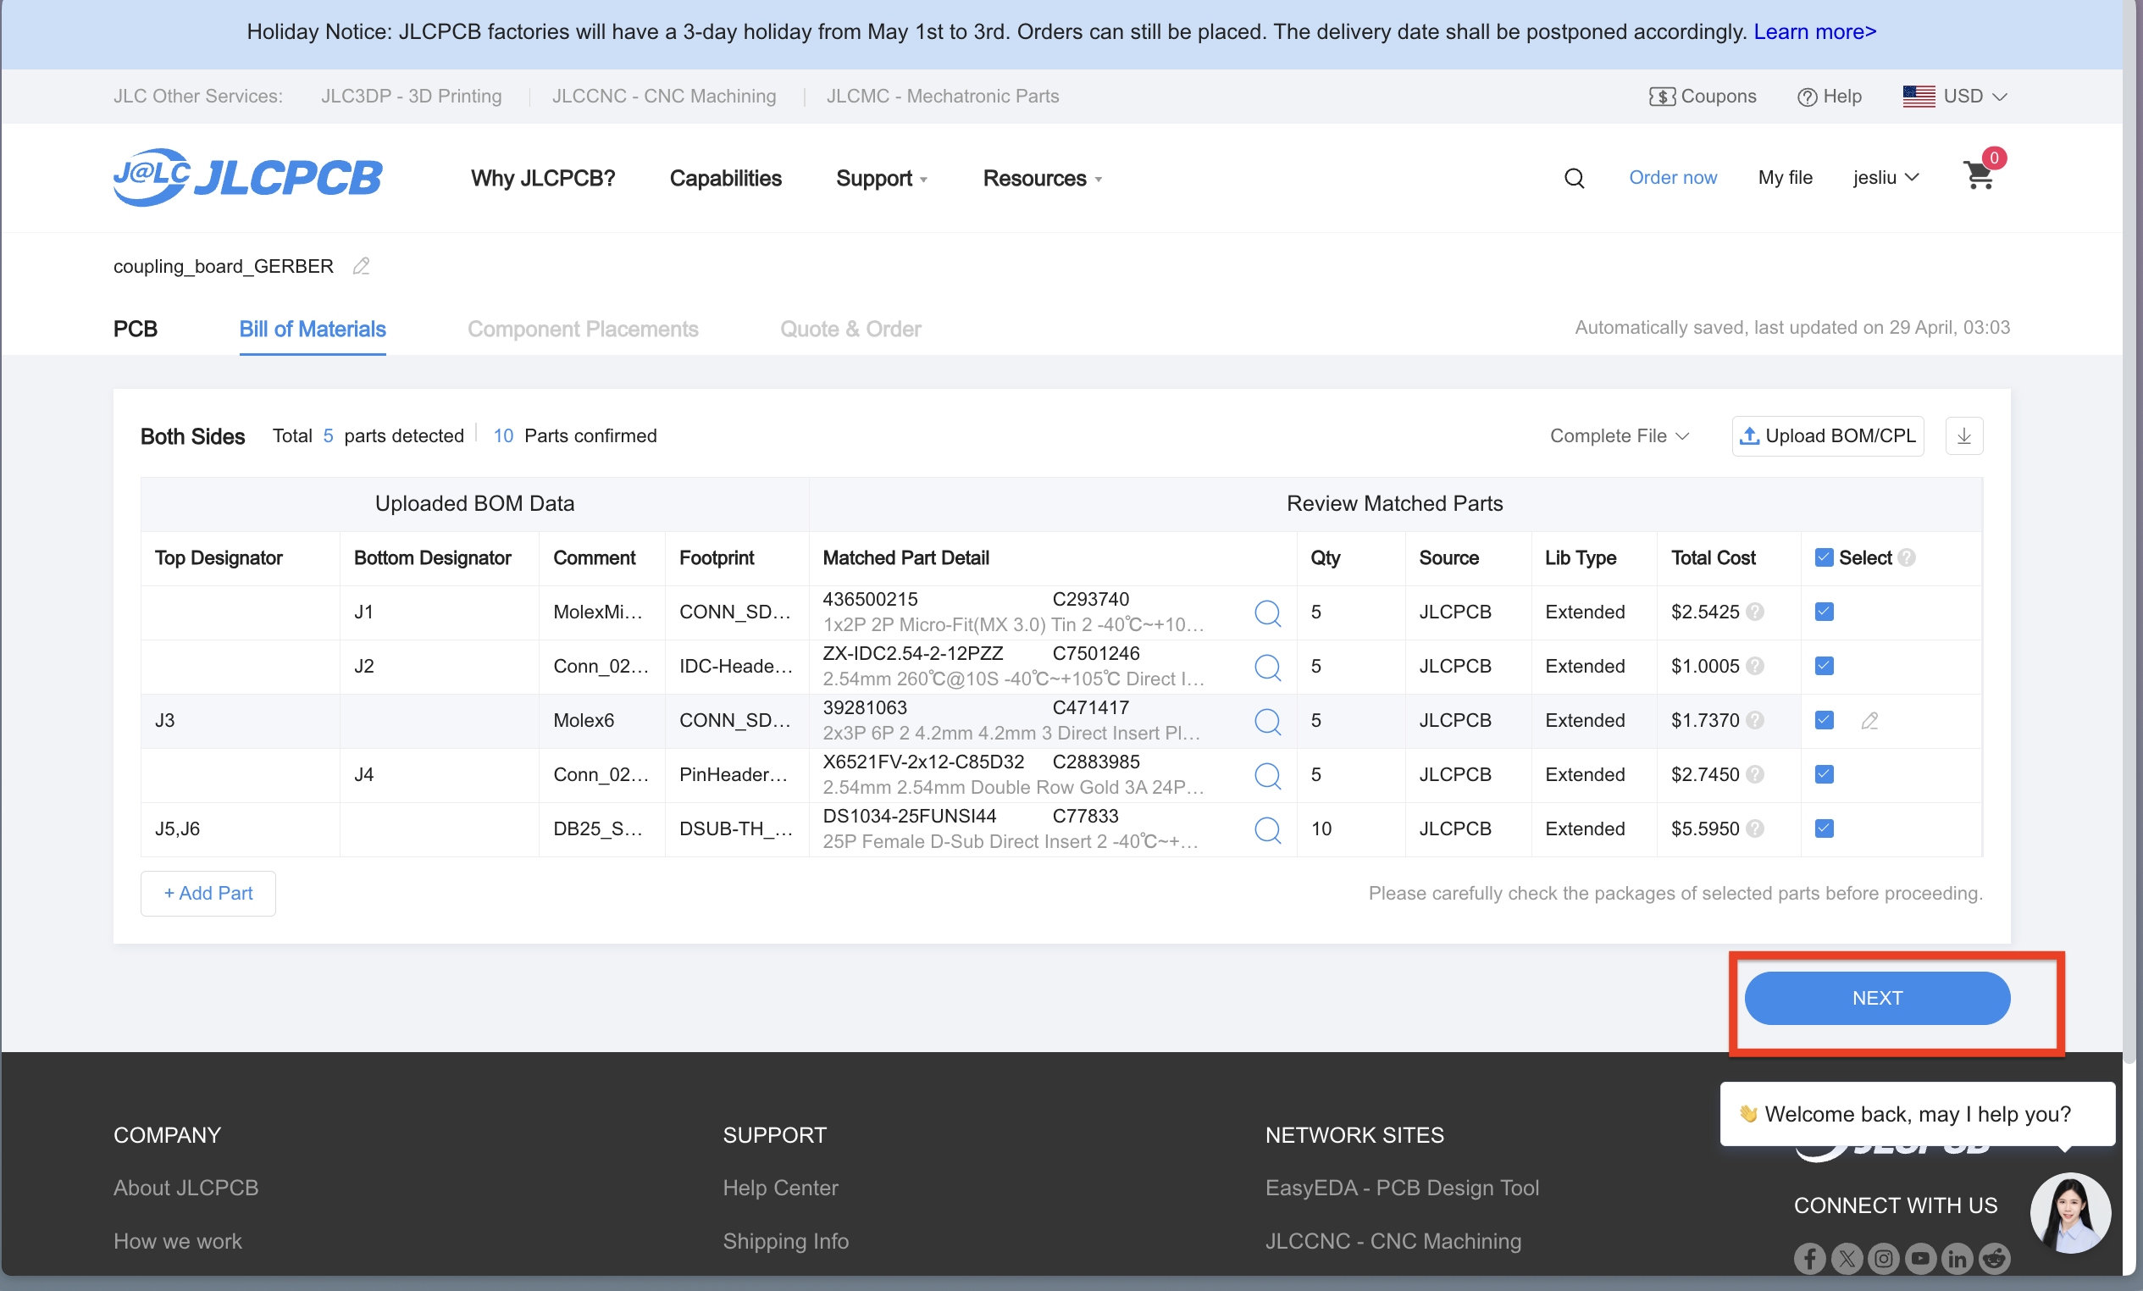Screen dimensions: 2143x1291
Task: Click EasyEDA - PCB Design Tool link
Action: 1402,1188
